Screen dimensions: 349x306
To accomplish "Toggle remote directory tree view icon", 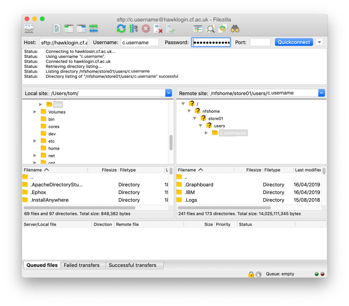I will (x=81, y=29).
